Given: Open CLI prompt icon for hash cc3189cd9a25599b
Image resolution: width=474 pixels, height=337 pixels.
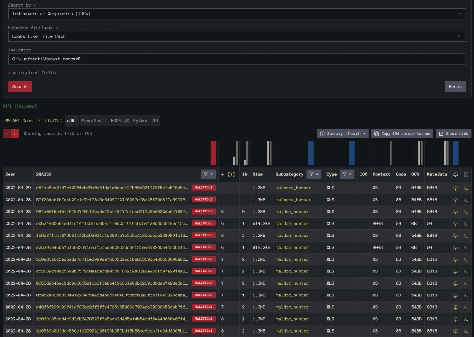Looking at the screenshot, I should (x=466, y=272).
